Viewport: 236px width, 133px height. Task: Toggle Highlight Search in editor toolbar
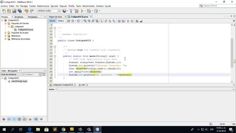coord(97,21)
